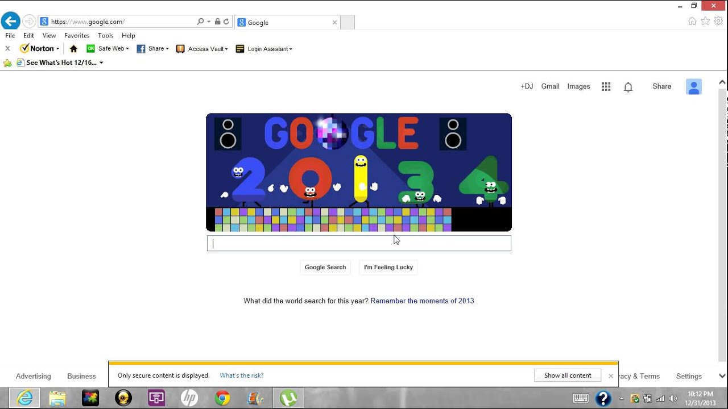The image size is (728, 409).
Task: Open the webcam app on taskbar
Action: pyautogui.click(x=123, y=398)
